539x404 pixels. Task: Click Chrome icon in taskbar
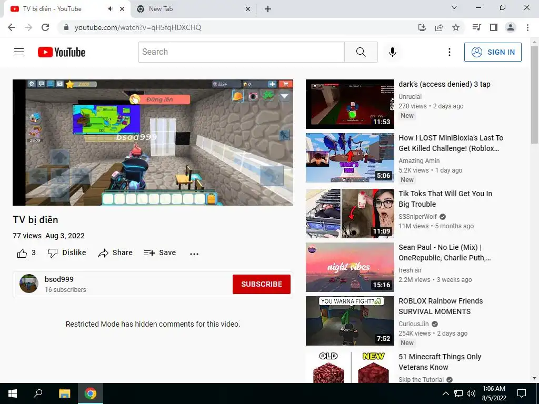[91, 393]
